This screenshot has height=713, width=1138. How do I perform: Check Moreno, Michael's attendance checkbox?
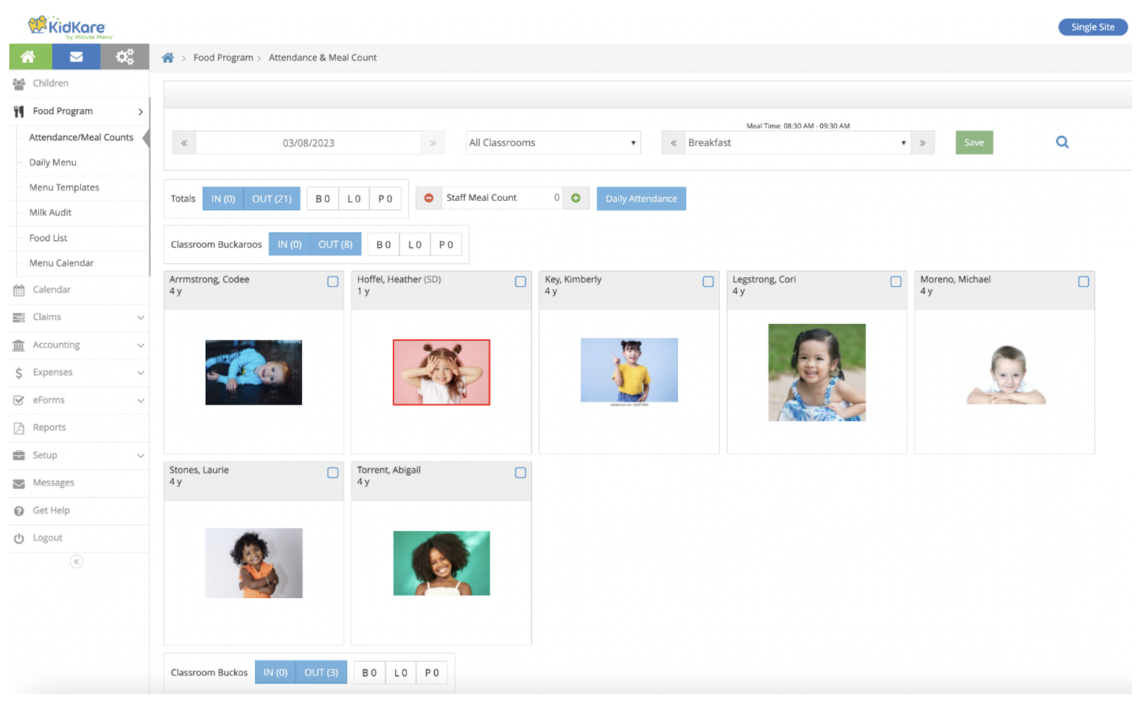pyautogui.click(x=1083, y=282)
